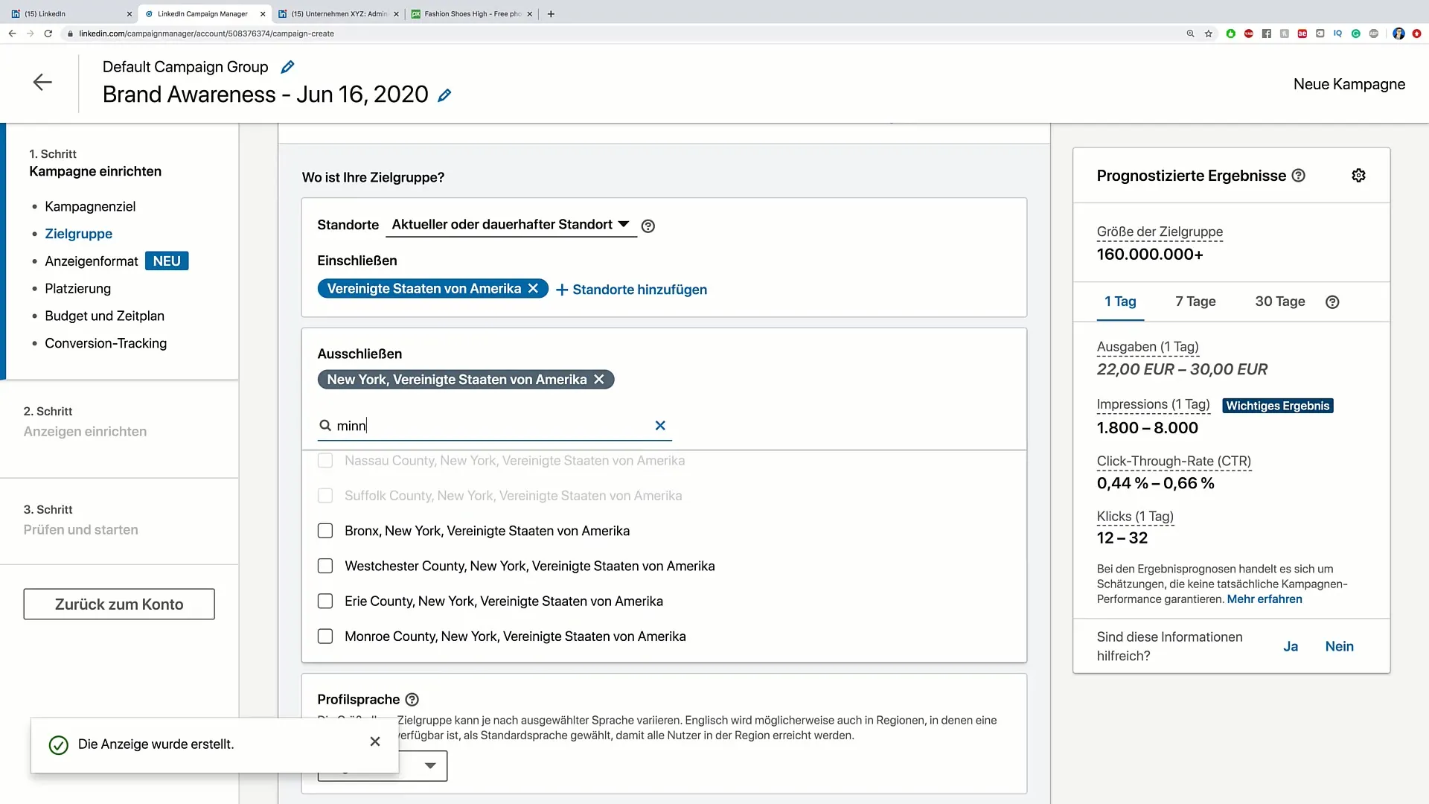
Task: Open help icon next to Standorte dropdown
Action: coord(648,226)
